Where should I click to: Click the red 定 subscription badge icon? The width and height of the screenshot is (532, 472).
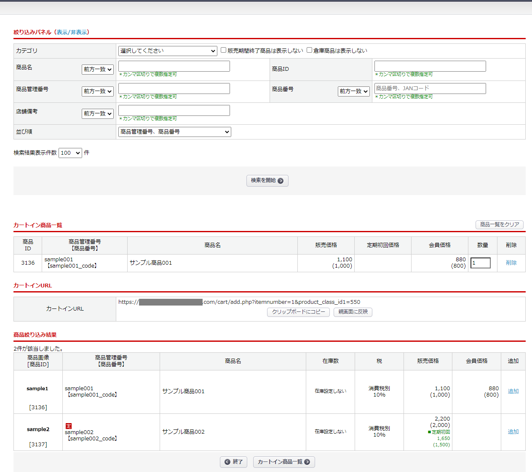(x=69, y=426)
